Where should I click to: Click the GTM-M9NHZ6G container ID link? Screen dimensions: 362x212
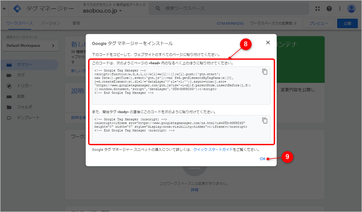(230, 23)
